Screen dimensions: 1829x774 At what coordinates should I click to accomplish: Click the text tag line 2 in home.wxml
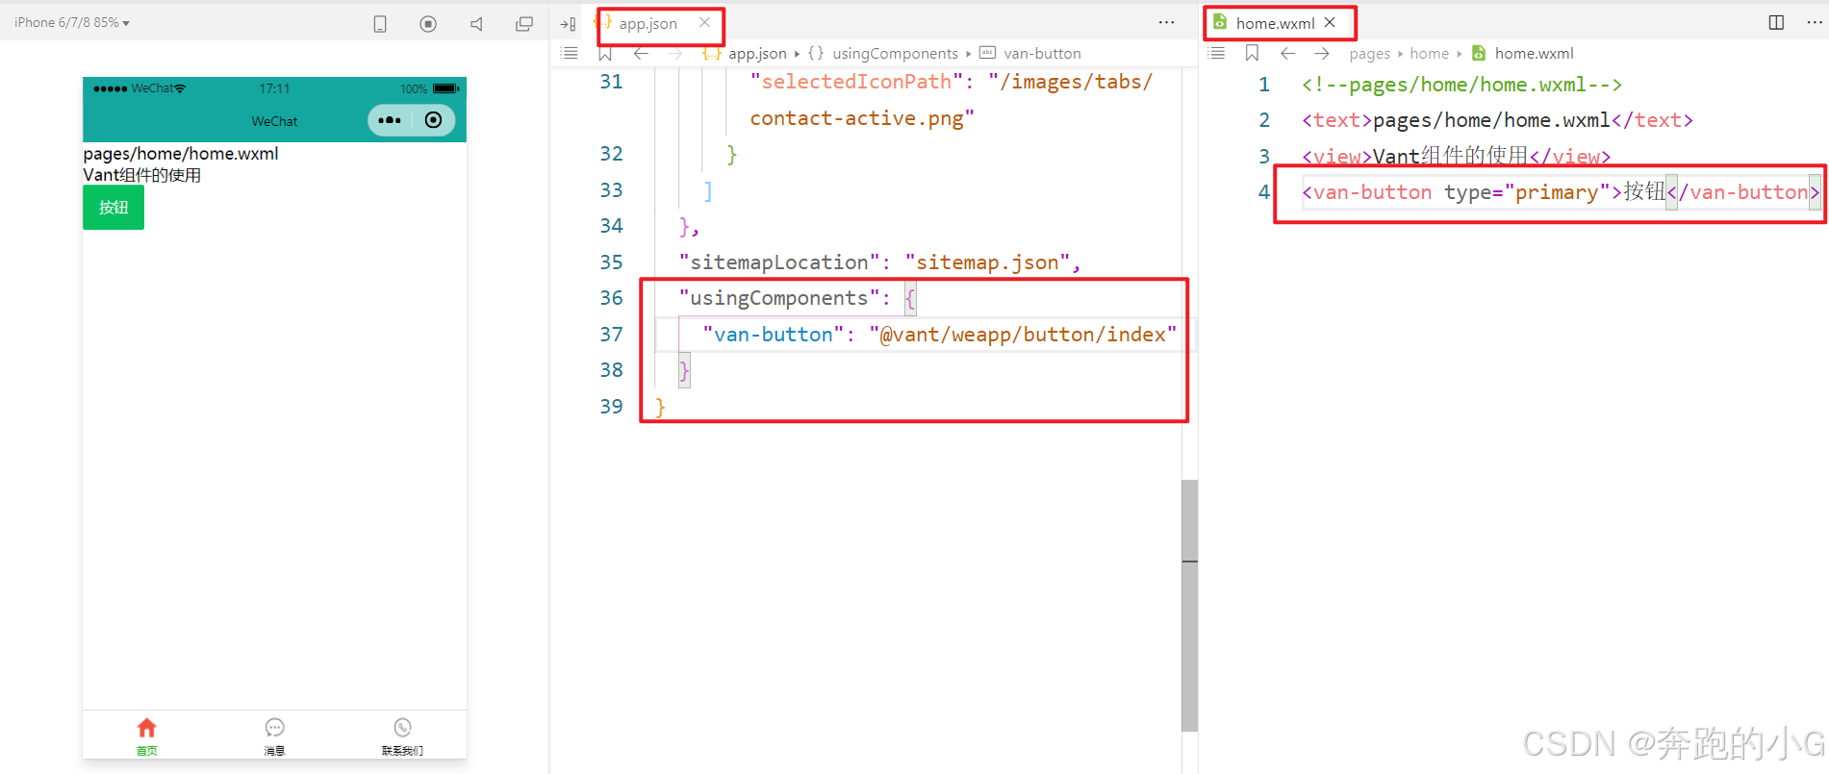tap(1497, 120)
